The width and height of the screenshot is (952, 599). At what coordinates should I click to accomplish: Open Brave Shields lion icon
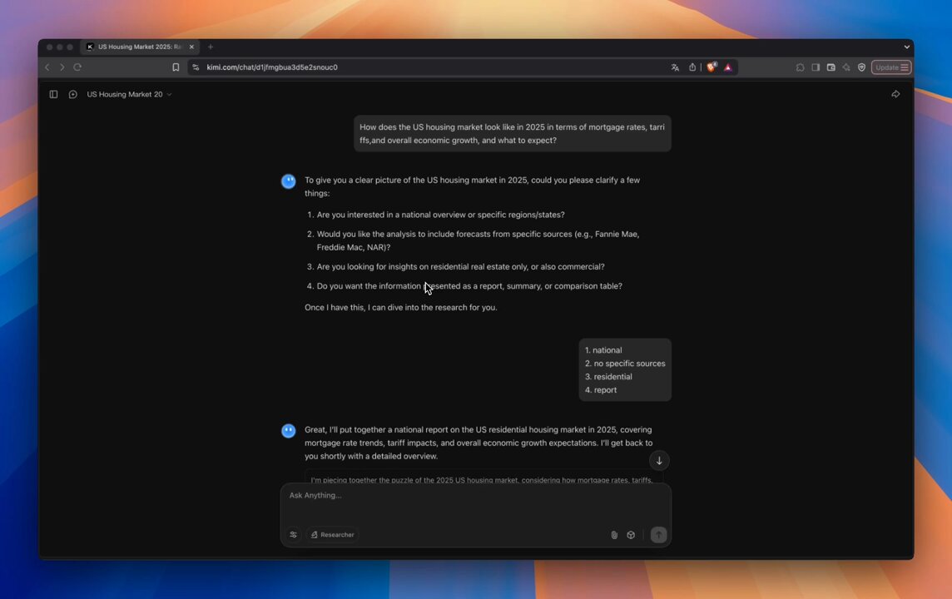click(x=711, y=67)
